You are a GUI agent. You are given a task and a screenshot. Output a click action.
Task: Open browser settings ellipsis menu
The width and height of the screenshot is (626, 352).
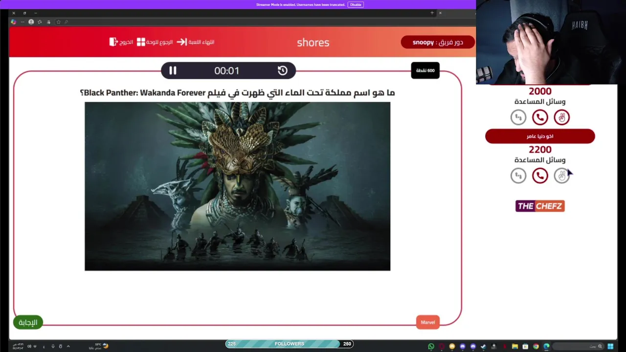click(22, 22)
